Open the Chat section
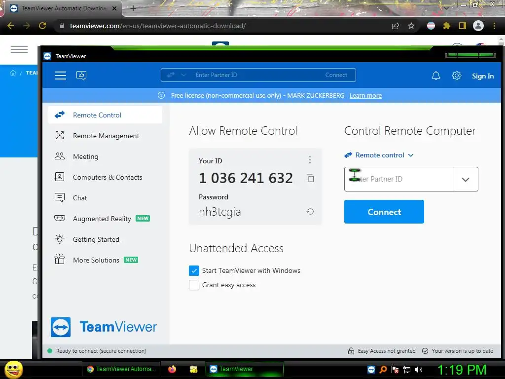Screen dimensions: 505x379 (x=105, y=198)
